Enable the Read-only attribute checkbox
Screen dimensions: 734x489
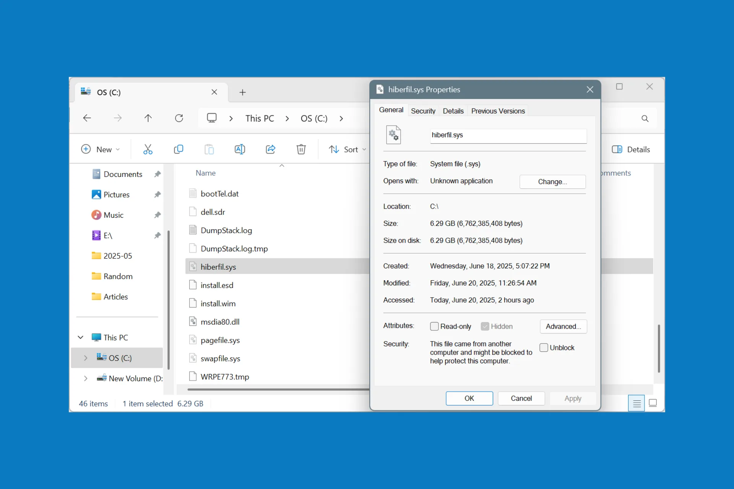click(x=434, y=326)
